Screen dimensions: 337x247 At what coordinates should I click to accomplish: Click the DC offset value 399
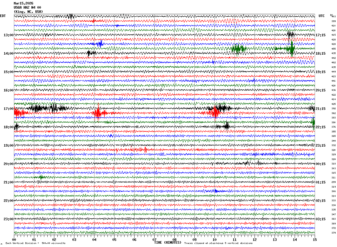click(x=333, y=21)
